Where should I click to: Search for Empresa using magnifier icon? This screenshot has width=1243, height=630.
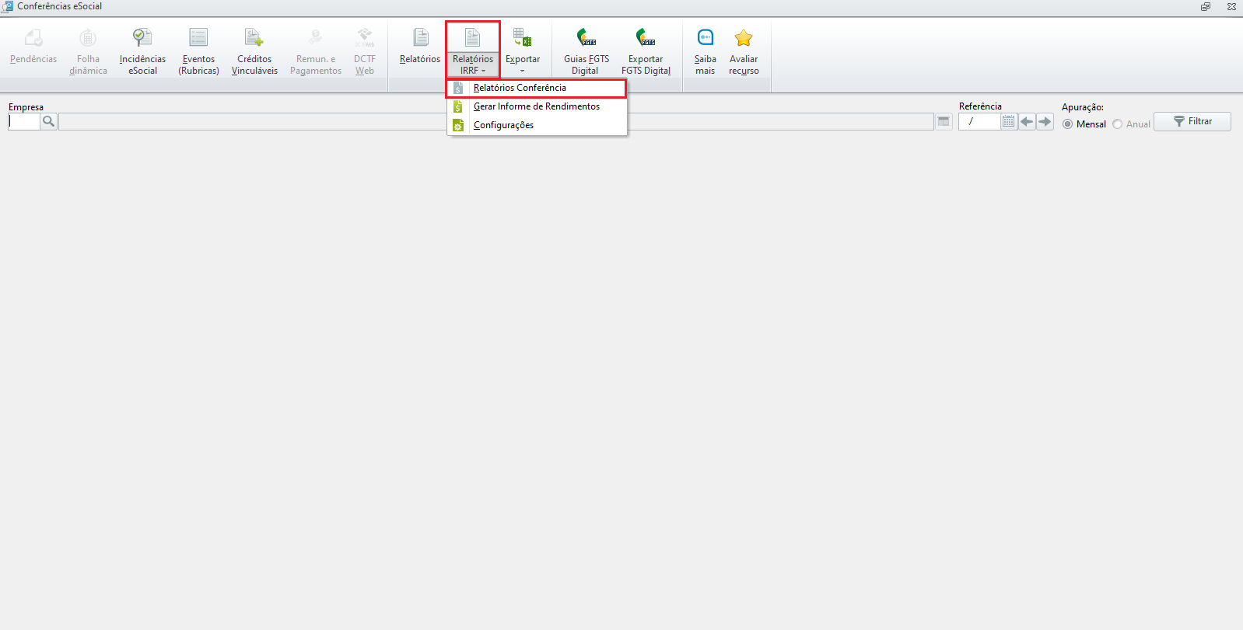[49, 121]
